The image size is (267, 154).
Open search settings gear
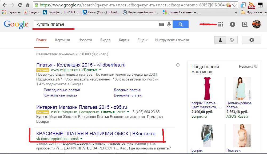tap(252, 40)
